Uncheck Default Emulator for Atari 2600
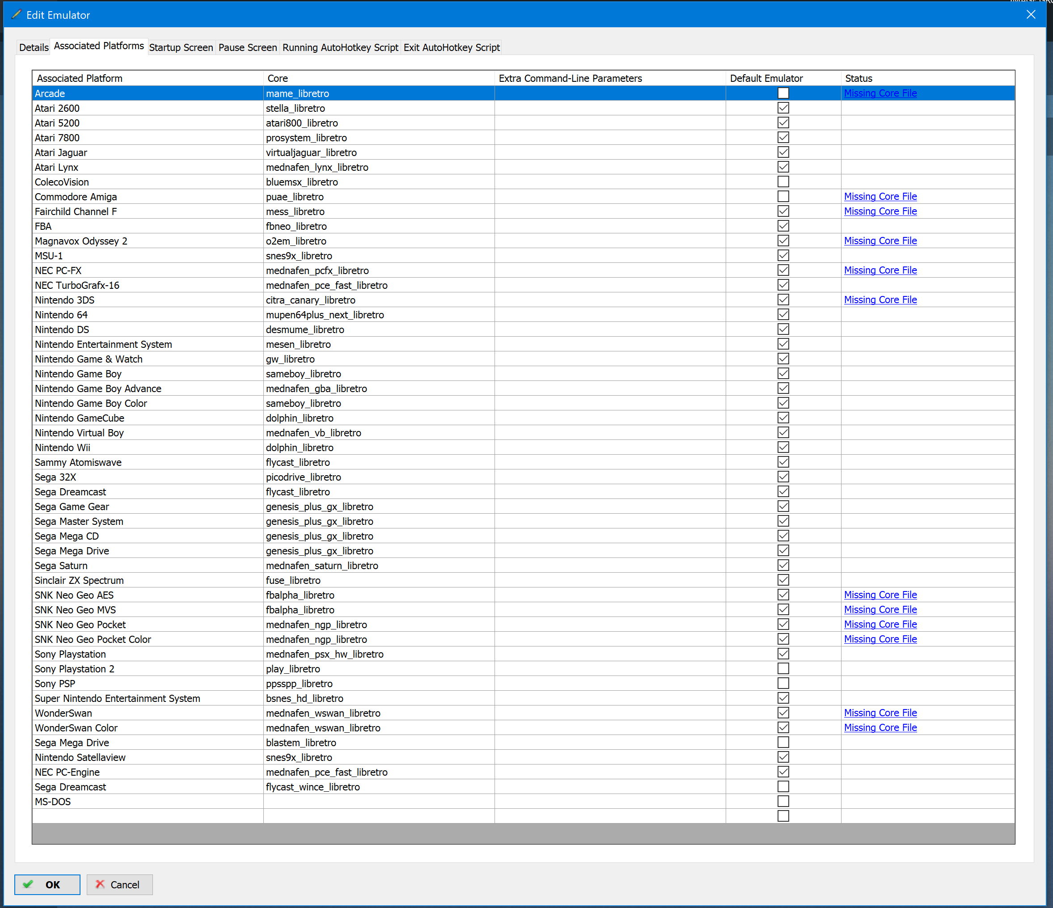Viewport: 1053px width, 908px height. [x=783, y=108]
